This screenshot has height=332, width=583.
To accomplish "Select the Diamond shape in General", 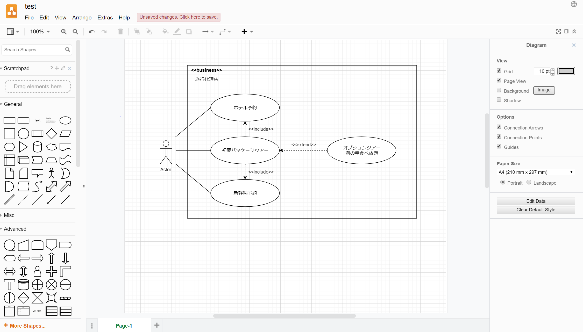I will click(x=51, y=134).
